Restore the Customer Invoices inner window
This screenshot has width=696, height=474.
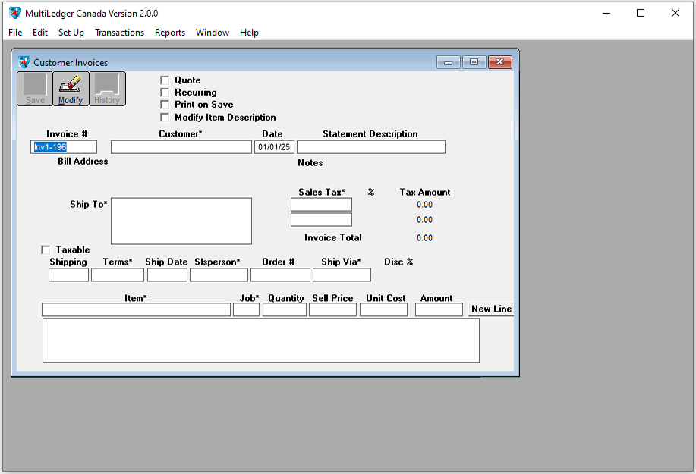point(474,62)
